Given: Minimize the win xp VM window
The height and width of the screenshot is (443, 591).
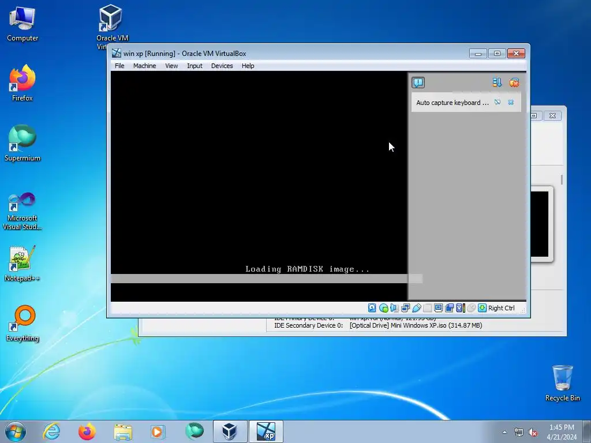Looking at the screenshot, I should pos(478,54).
